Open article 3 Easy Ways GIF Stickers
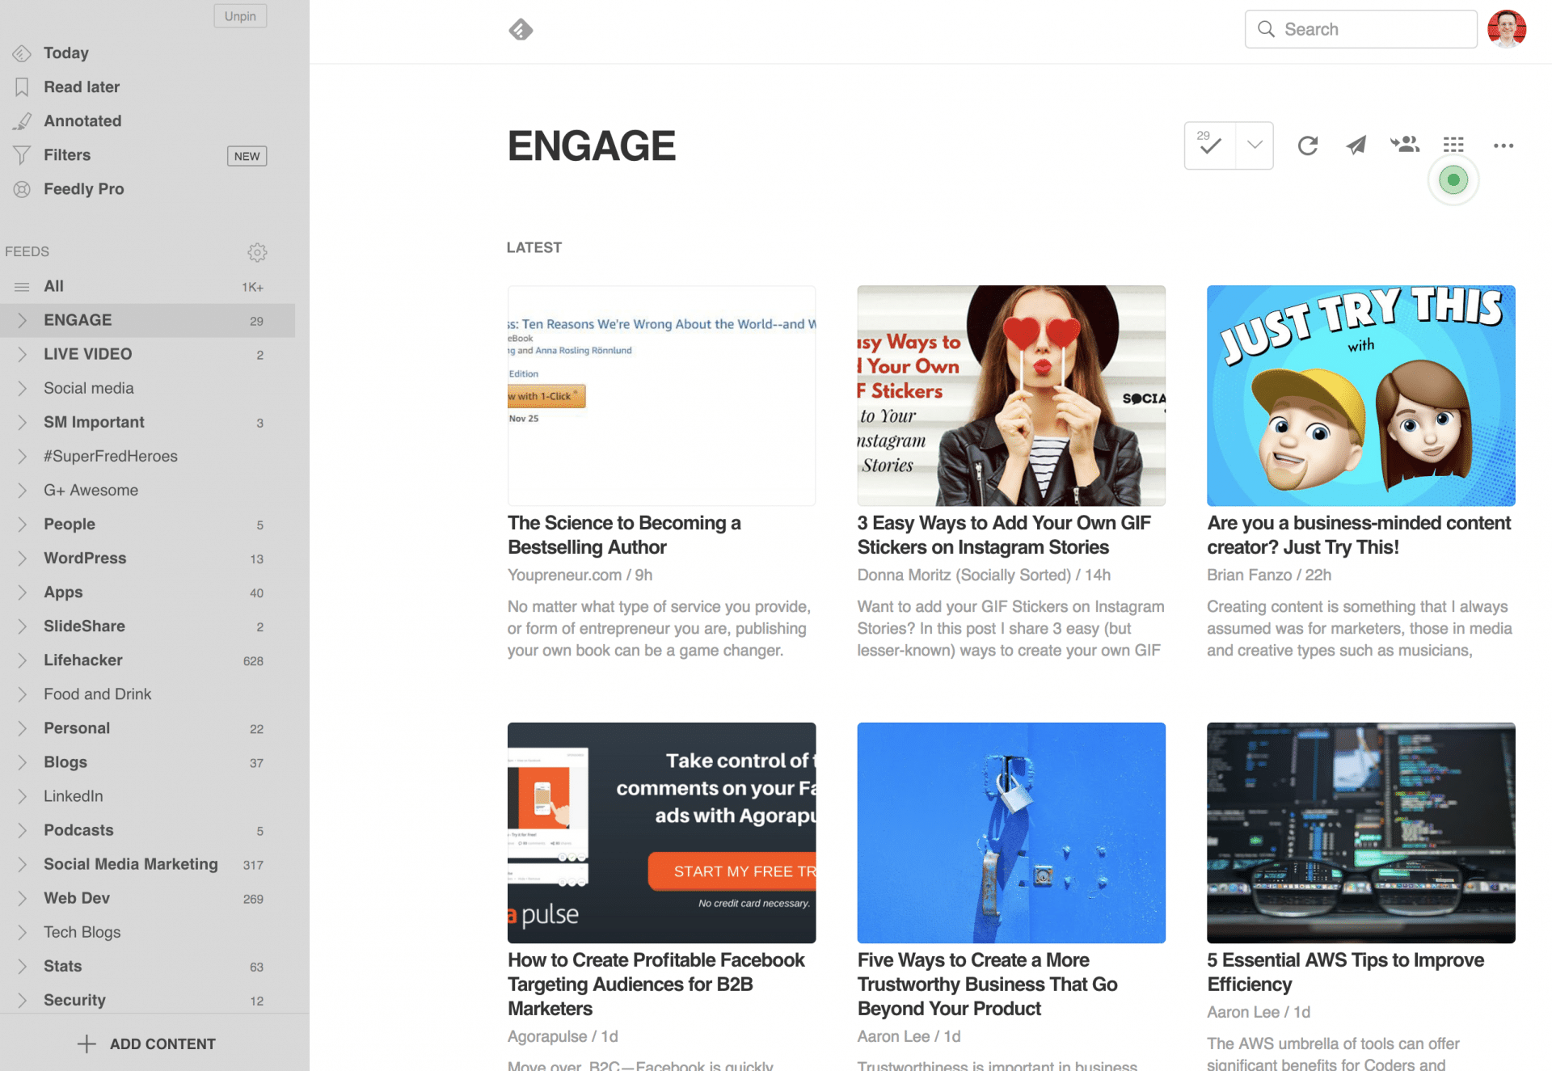1552x1071 pixels. (1004, 535)
